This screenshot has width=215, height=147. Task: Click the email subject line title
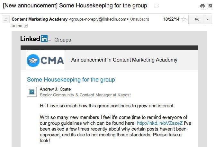pos(75,5)
